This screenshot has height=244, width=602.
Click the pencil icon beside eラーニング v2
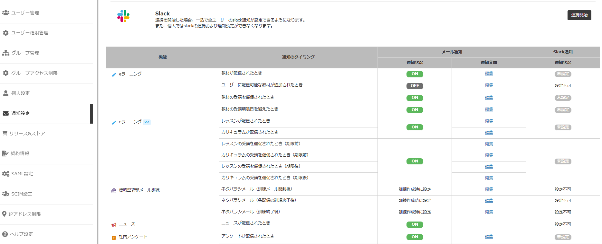(x=114, y=123)
